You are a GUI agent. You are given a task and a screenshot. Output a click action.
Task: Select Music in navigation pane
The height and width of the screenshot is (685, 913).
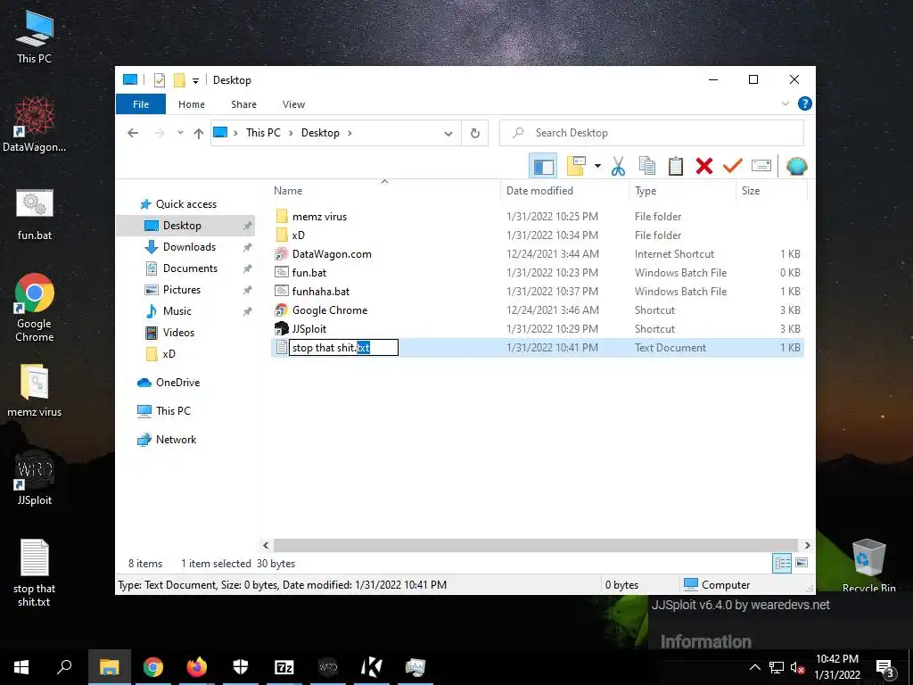177,311
